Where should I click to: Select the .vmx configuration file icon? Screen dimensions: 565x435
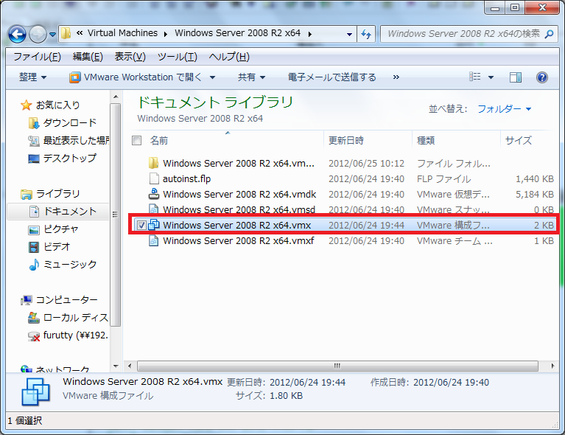pyautogui.click(x=154, y=225)
